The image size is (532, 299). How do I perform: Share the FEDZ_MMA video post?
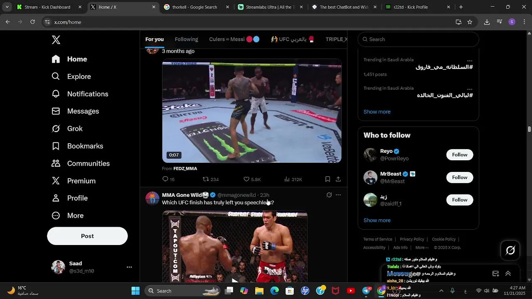(x=338, y=179)
